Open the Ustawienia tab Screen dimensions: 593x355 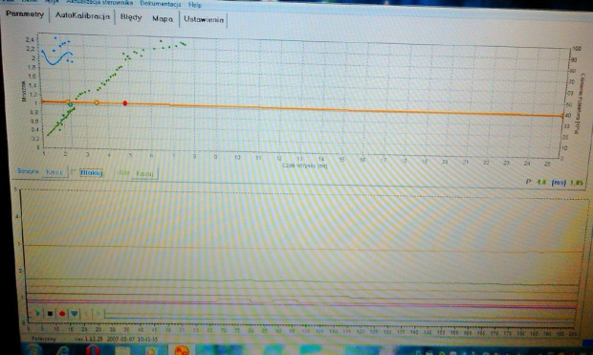tap(204, 19)
